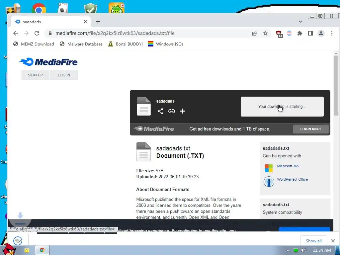
Task: Toggle the Chrome side panel
Action: coord(310,33)
